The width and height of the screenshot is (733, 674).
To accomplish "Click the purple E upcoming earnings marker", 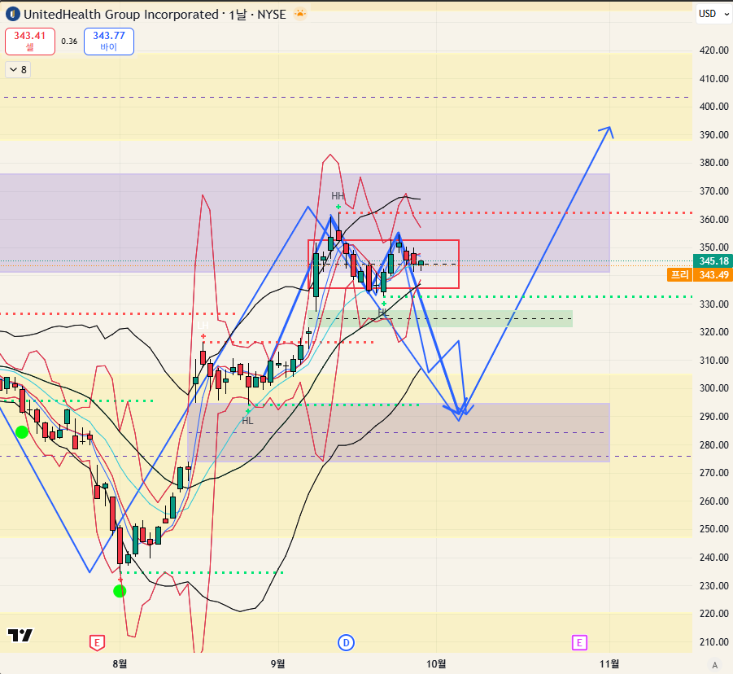I will tap(579, 643).
